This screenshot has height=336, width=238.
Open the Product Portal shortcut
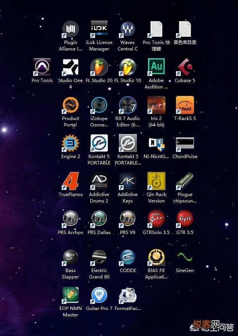(x=70, y=105)
